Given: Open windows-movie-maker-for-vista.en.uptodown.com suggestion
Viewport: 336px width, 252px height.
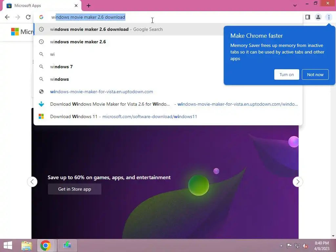Looking at the screenshot, I should coord(168,92).
